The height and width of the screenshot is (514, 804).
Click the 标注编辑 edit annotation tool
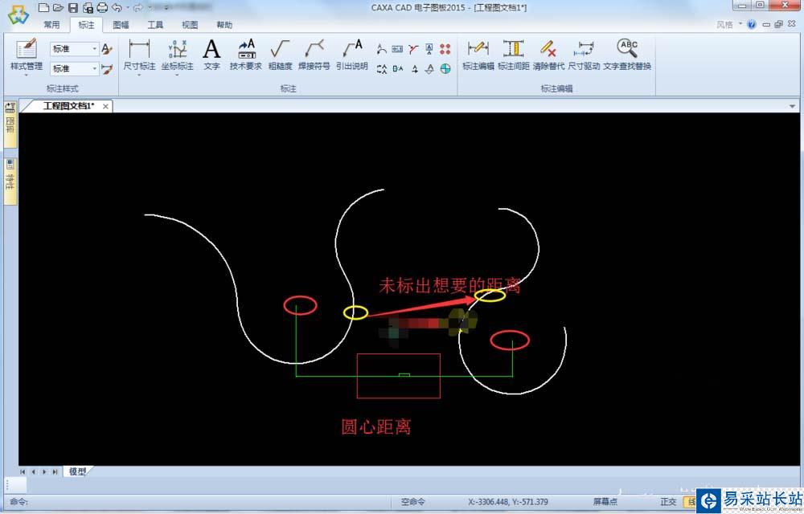click(x=478, y=55)
